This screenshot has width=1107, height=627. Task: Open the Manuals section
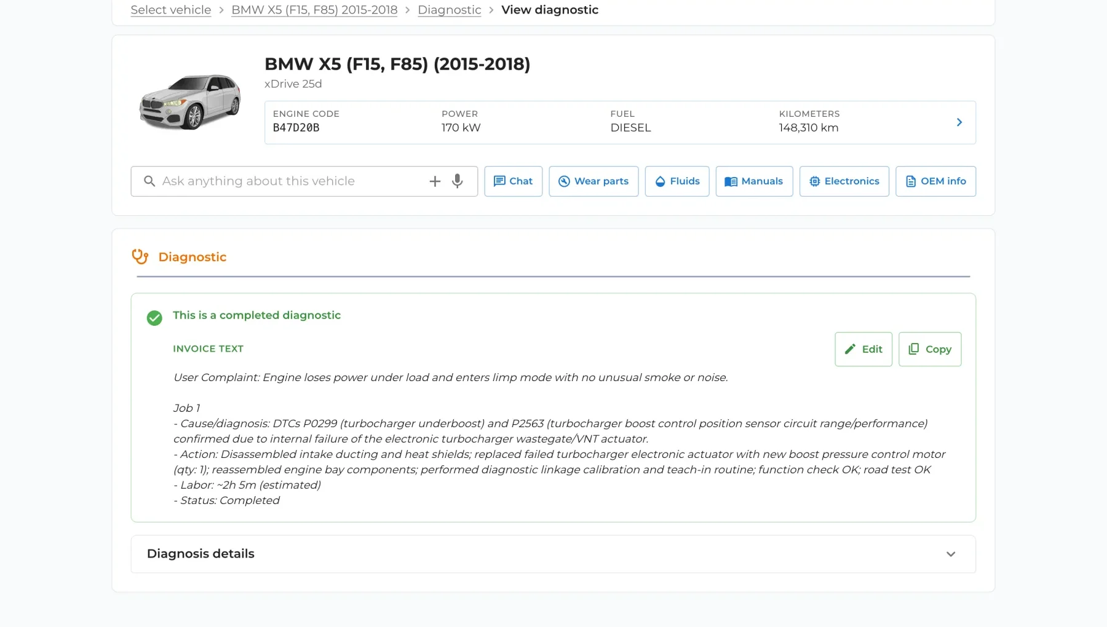754,181
